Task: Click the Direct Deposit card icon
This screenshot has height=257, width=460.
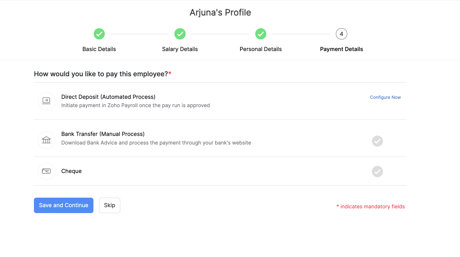Action: [x=46, y=101]
